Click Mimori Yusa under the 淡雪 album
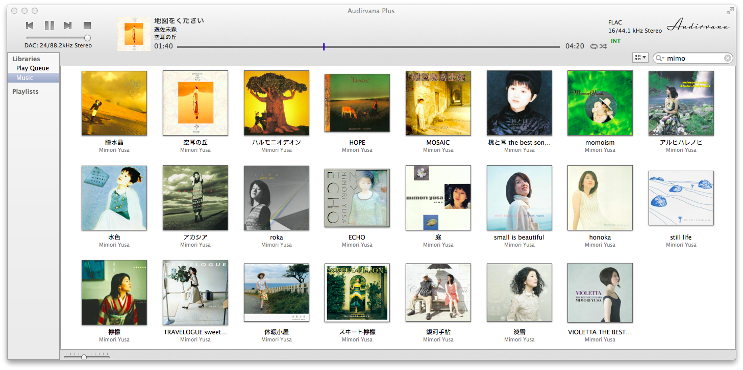This screenshot has height=370, width=743. coord(519,340)
